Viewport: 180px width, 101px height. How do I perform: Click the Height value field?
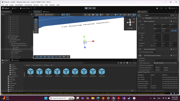tap(165, 31)
